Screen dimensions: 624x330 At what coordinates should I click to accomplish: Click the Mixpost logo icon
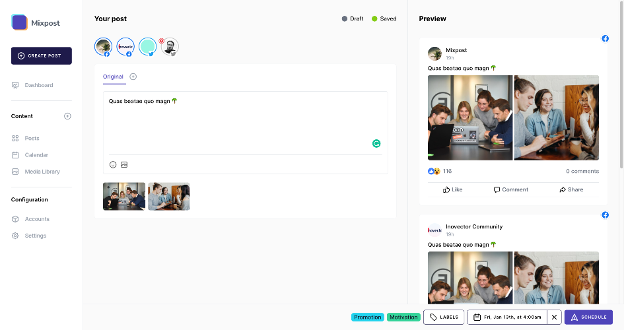coord(19,22)
